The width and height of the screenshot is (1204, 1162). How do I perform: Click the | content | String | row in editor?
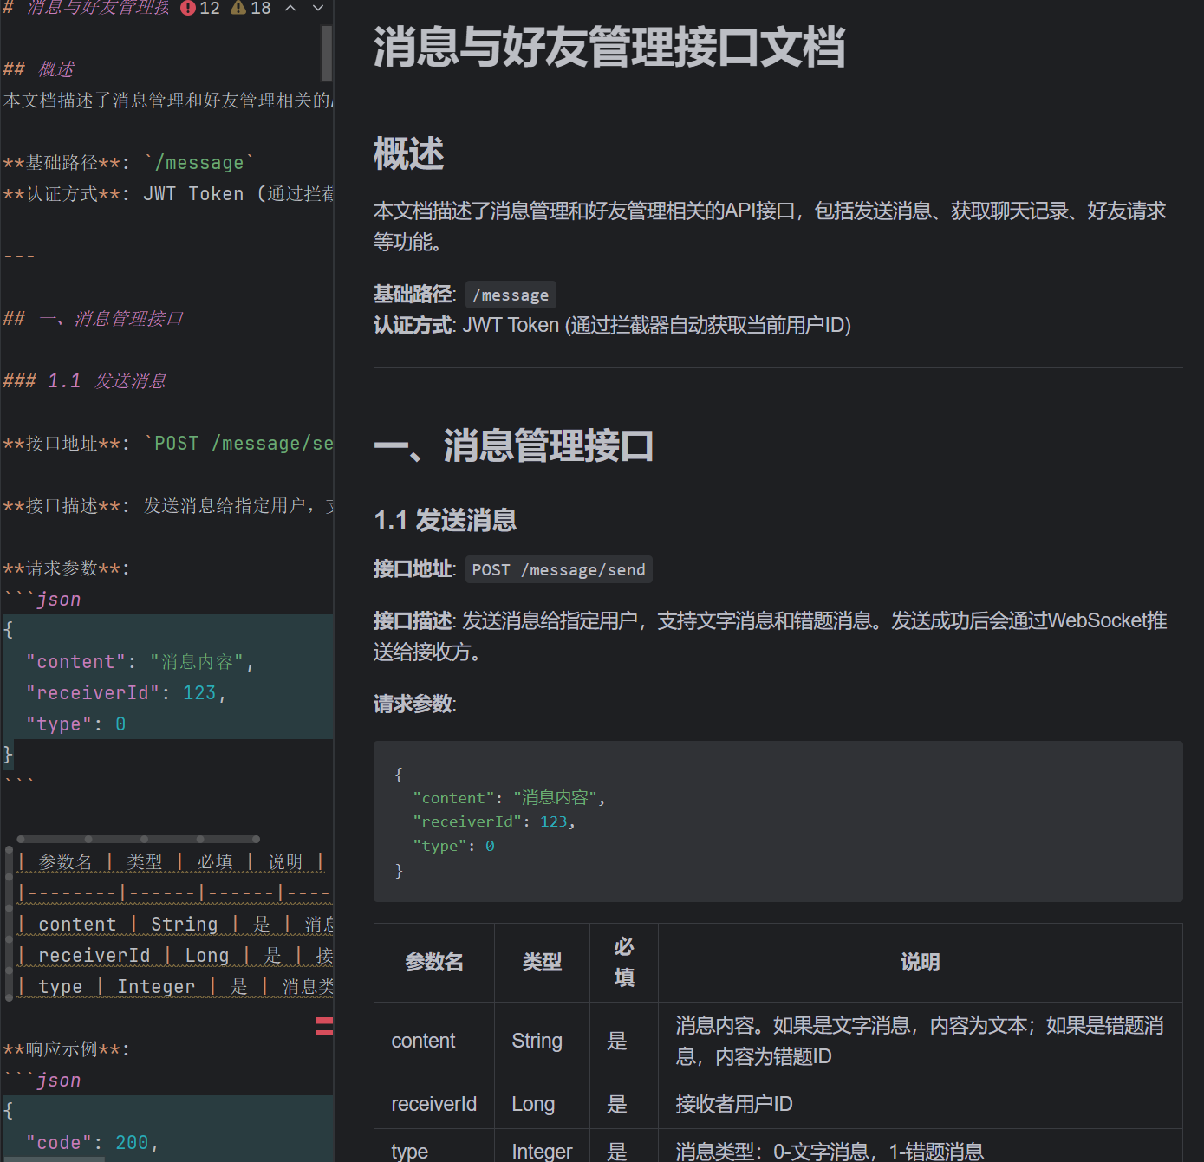pos(175,924)
